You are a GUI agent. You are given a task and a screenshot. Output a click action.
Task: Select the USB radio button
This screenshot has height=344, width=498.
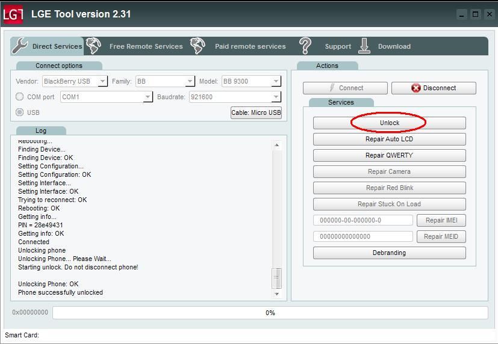coord(20,112)
